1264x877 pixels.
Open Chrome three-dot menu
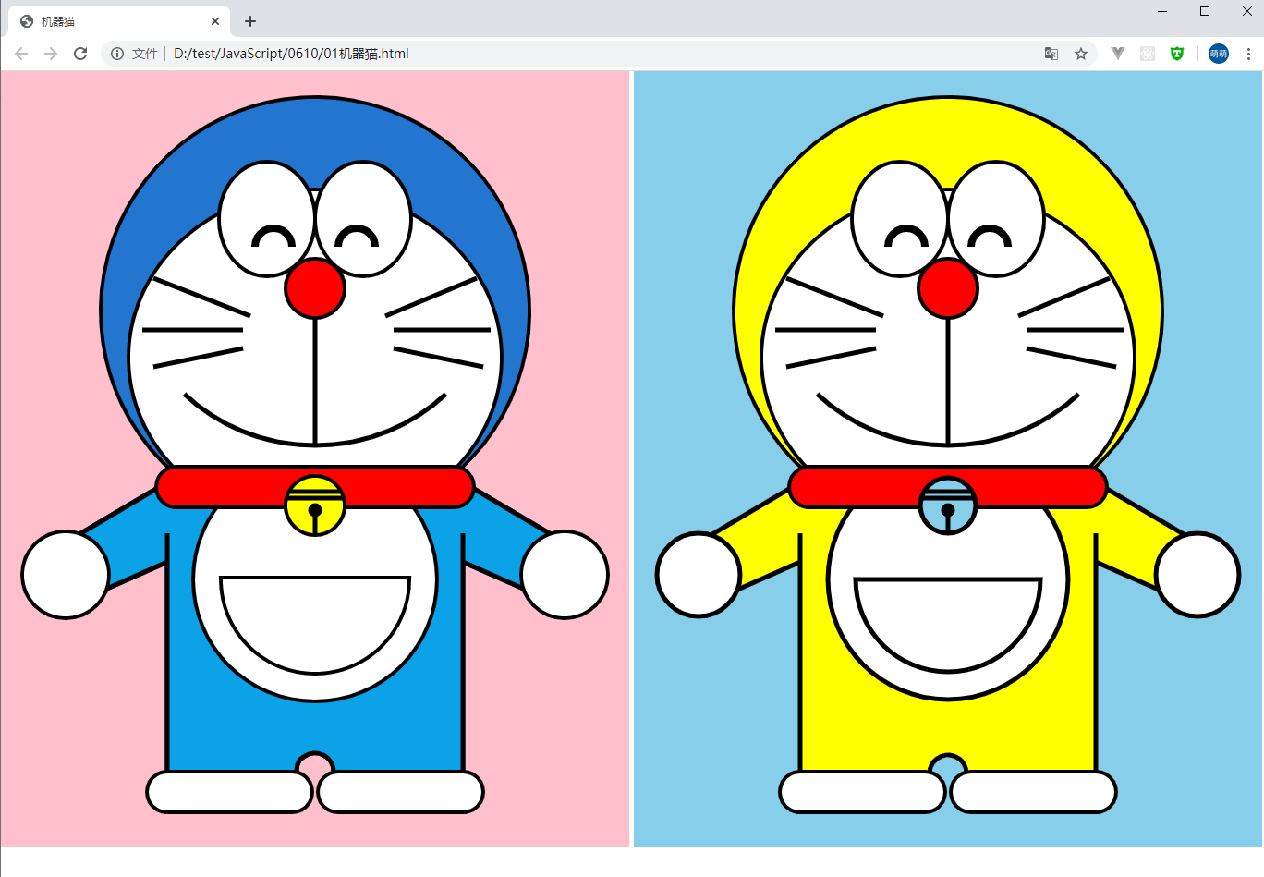(x=1248, y=54)
